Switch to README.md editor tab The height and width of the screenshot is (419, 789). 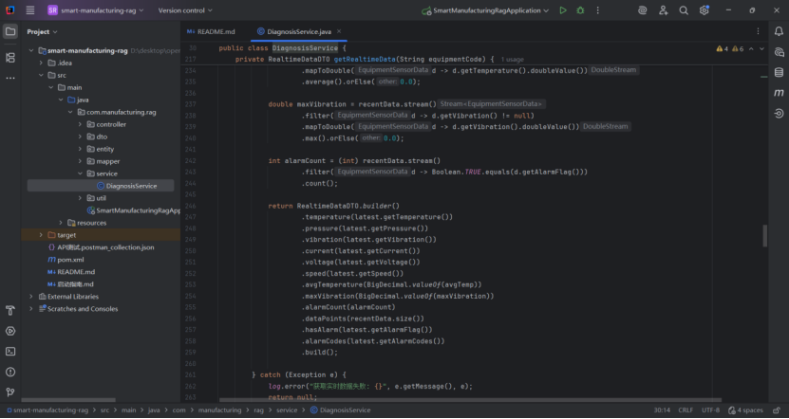click(211, 31)
